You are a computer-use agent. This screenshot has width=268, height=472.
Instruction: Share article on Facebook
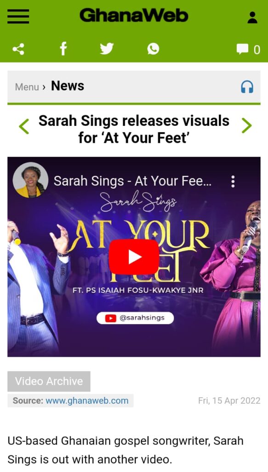63,49
